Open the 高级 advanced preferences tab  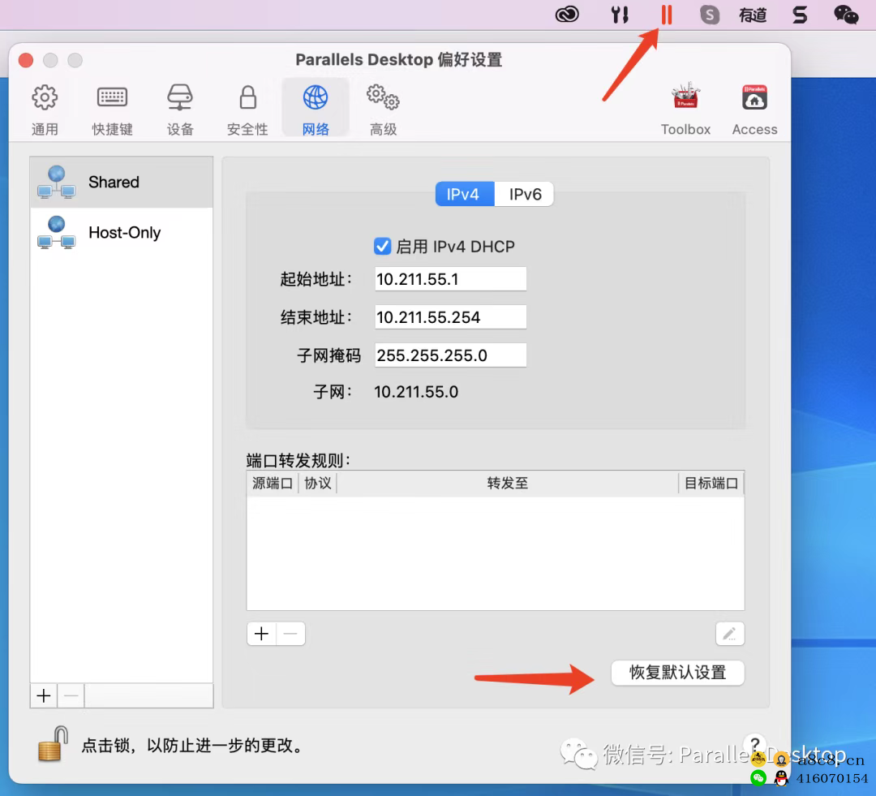coord(383,110)
